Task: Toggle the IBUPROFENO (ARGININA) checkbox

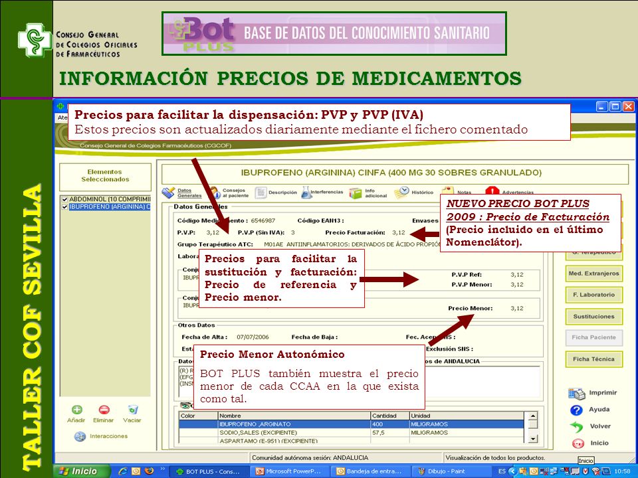Action: 64,207
